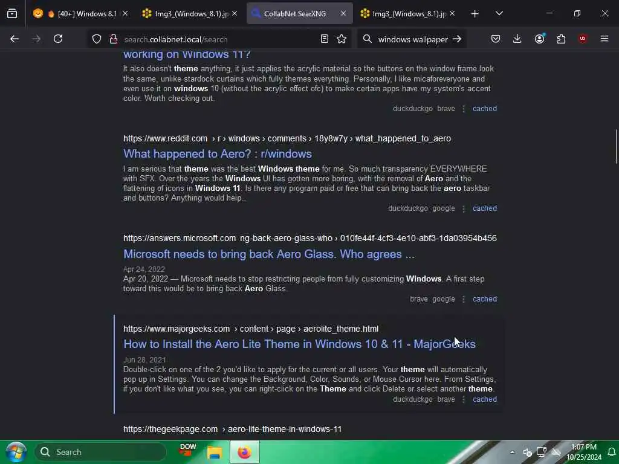This screenshot has width=619, height=464.
Task: Open 'working on Windows 11?' result title
Action: 187,55
